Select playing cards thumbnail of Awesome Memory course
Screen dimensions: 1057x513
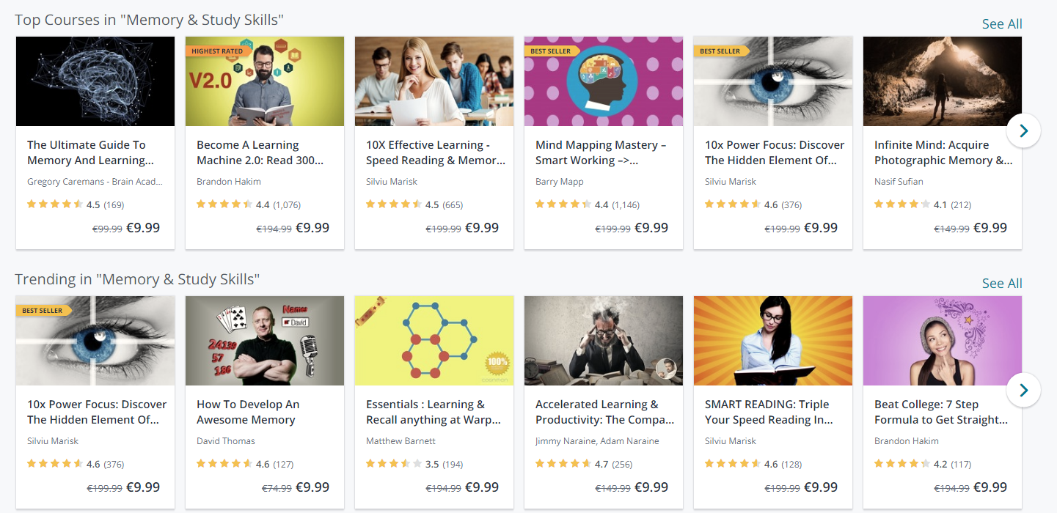pyautogui.click(x=265, y=341)
